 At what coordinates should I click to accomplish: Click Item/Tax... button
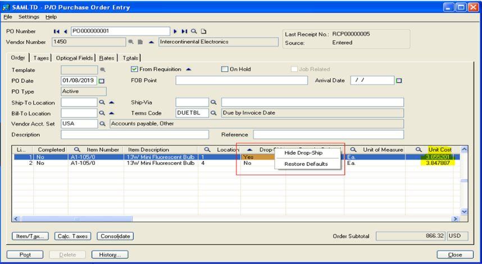(x=30, y=237)
